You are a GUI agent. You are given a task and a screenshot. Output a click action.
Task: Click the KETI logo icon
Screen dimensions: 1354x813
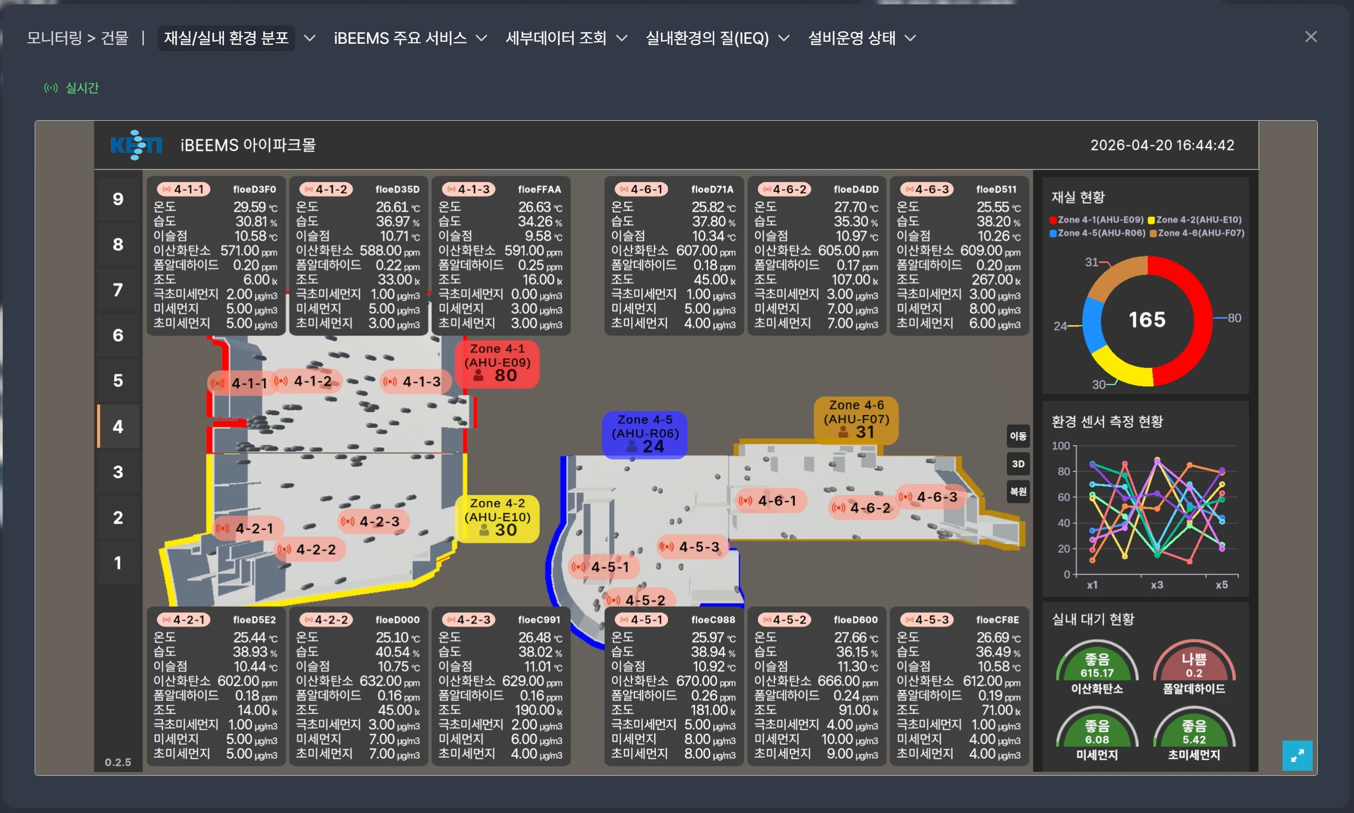coord(136,145)
